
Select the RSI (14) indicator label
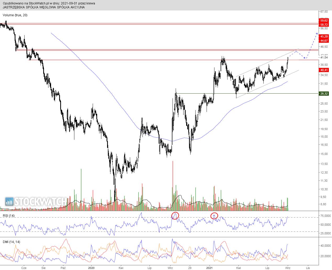9,215
